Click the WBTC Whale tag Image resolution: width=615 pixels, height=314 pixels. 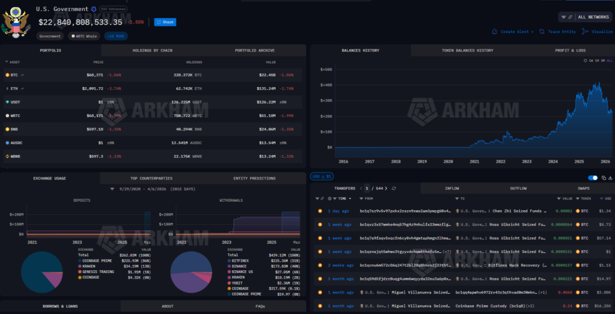84,36
